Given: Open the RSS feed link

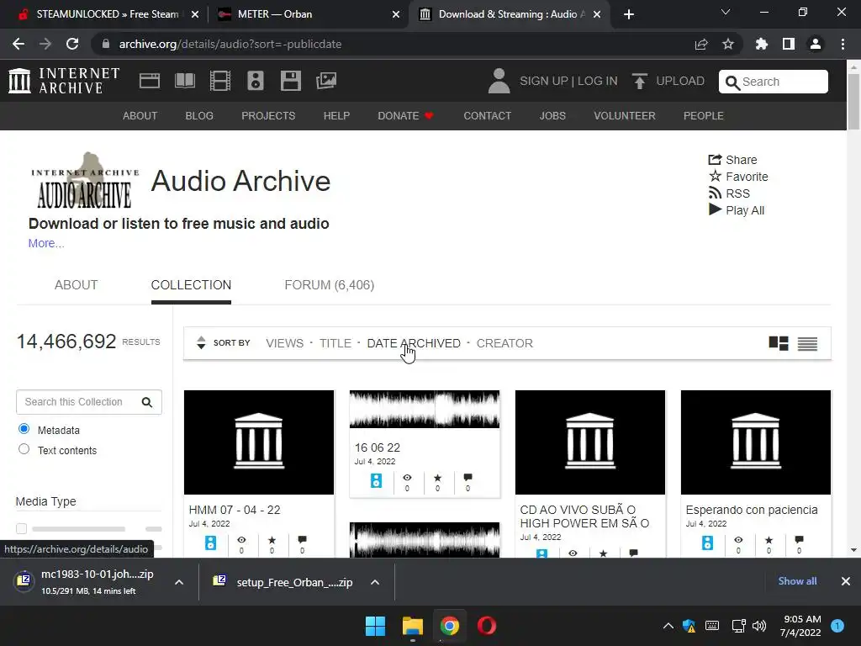Looking at the screenshot, I should (x=729, y=193).
